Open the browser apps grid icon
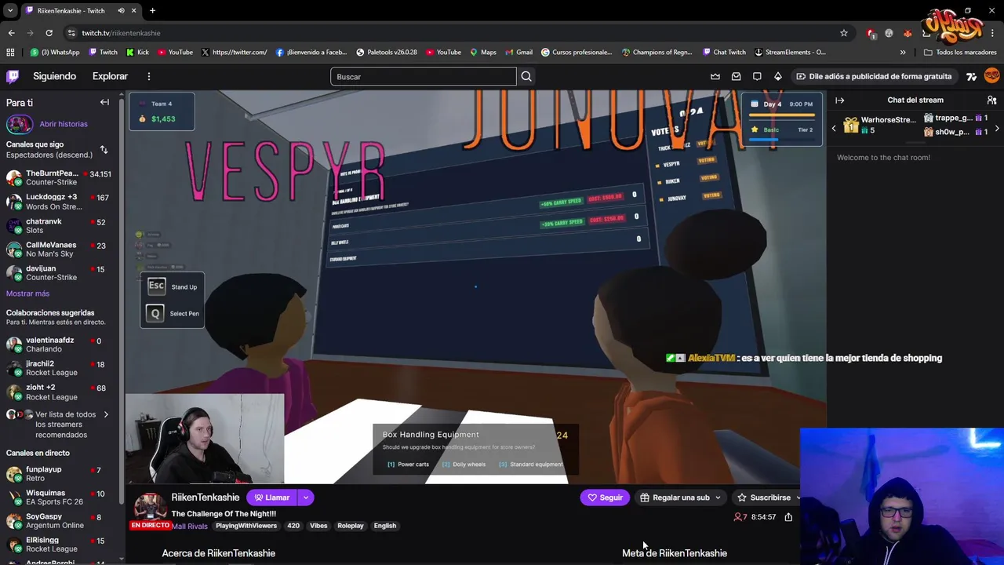 (10, 53)
